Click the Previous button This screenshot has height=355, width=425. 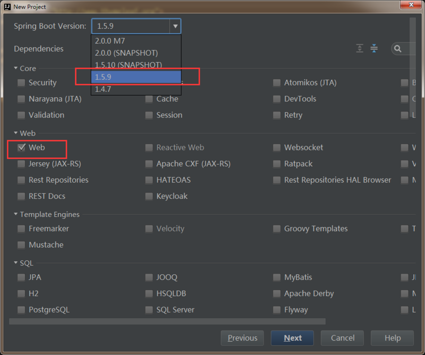click(x=242, y=338)
